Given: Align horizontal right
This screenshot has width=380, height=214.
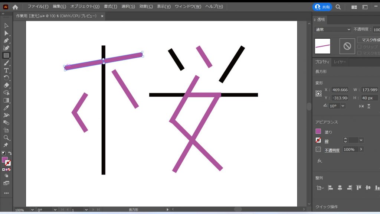Looking at the screenshot, I should (x=349, y=188).
